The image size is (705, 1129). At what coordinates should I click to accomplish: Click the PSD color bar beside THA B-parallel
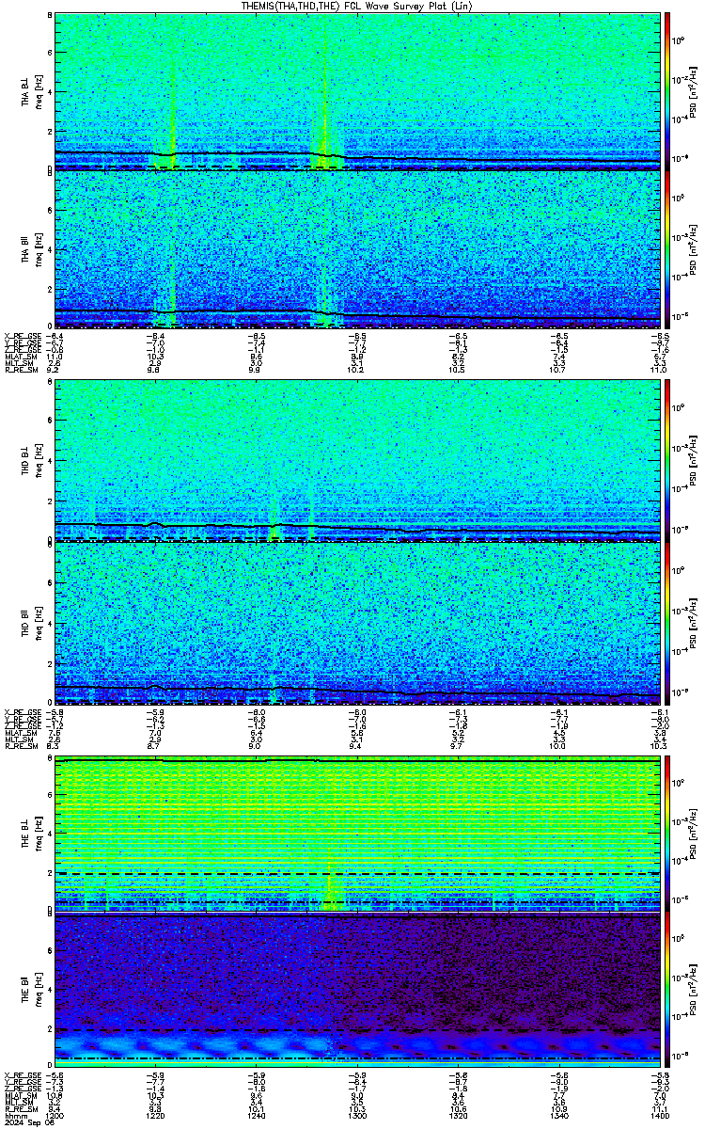(668, 249)
